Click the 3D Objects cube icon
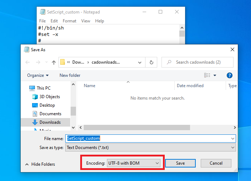 [35, 97]
